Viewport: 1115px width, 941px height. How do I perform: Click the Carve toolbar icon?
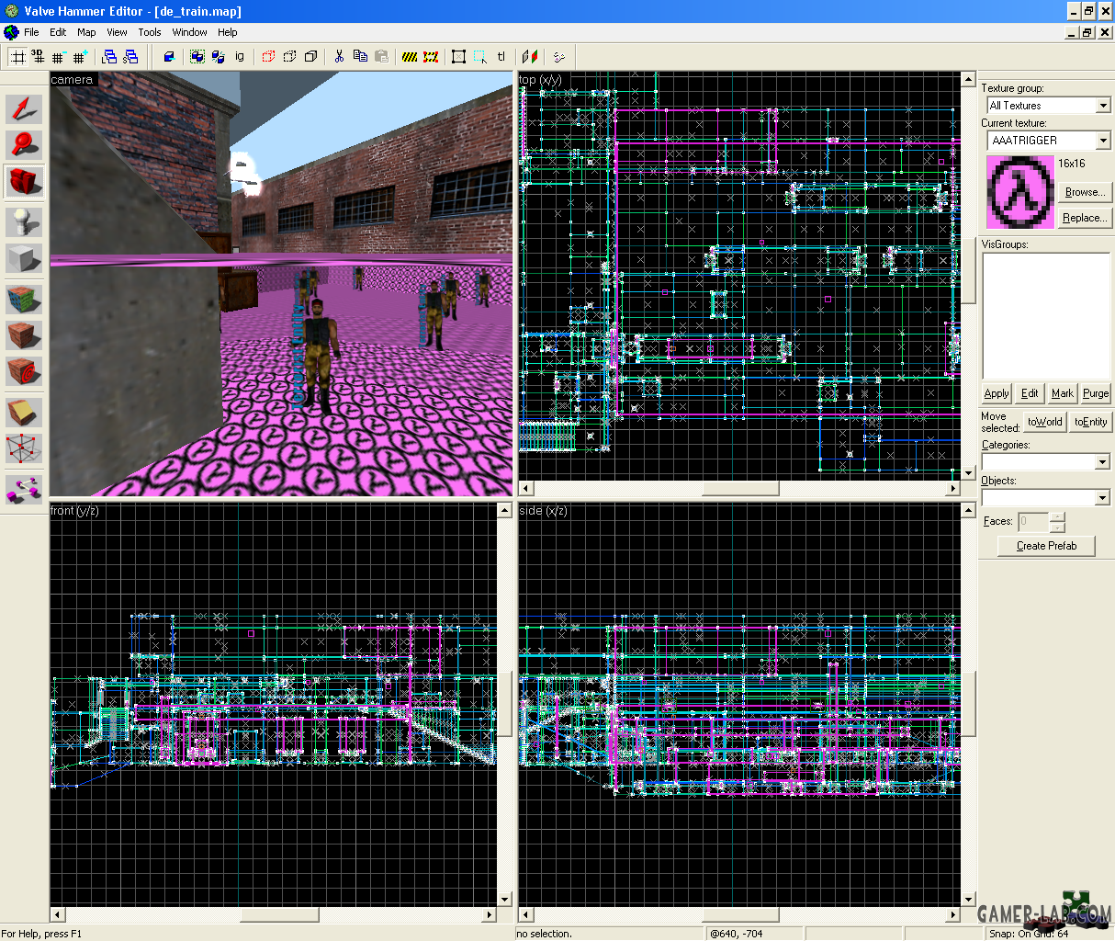click(x=169, y=57)
